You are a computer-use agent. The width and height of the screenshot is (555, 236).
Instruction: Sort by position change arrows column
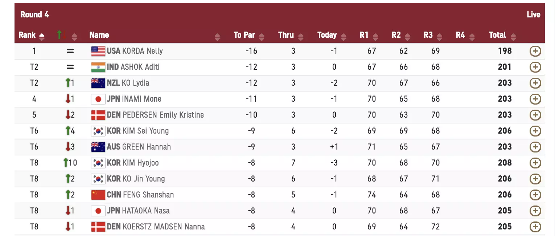click(x=67, y=36)
